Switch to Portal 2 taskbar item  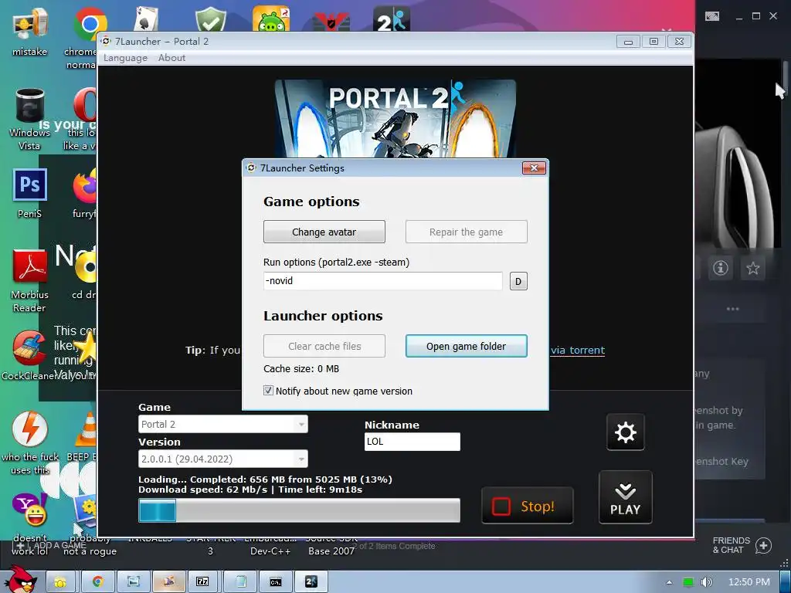coord(311,582)
